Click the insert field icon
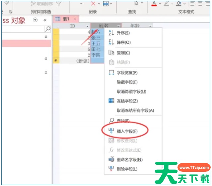This screenshot has height=186, width=212. tap(111, 131)
